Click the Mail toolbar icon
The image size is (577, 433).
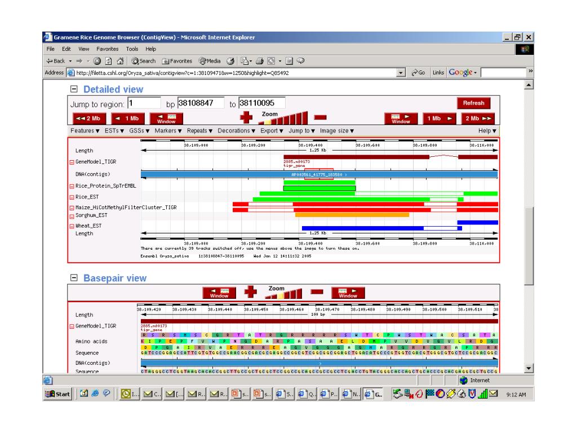click(x=246, y=61)
